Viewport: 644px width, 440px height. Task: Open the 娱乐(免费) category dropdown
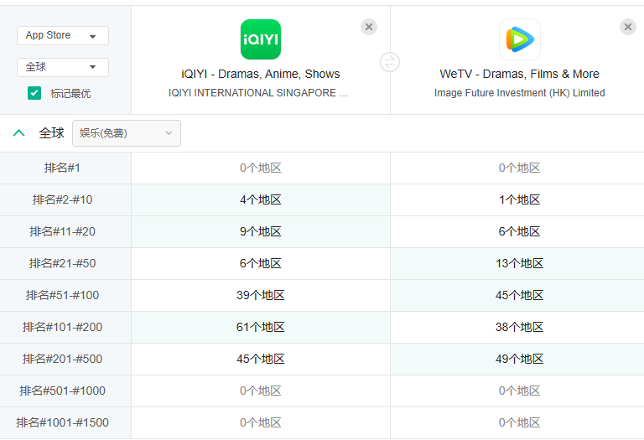[x=127, y=133]
